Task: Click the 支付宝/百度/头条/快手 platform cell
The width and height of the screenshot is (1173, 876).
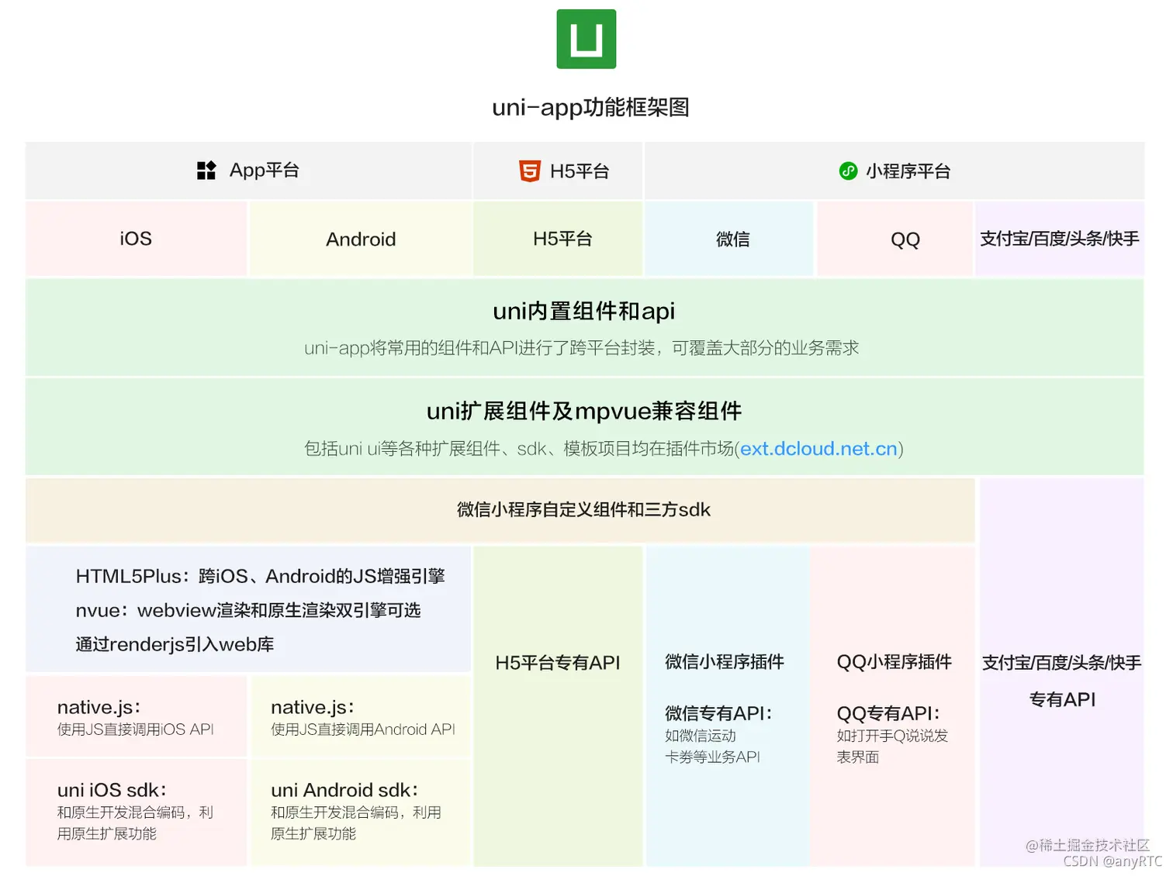Action: [1060, 239]
